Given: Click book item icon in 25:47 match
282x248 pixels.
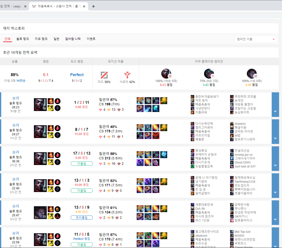Looking at the screenshot, I should (156, 217).
